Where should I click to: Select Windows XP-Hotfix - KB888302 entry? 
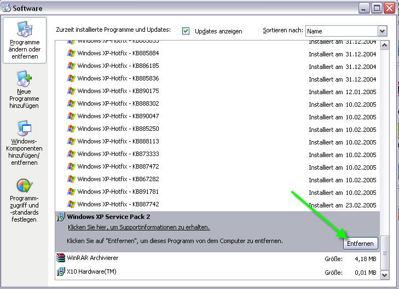[x=218, y=103]
